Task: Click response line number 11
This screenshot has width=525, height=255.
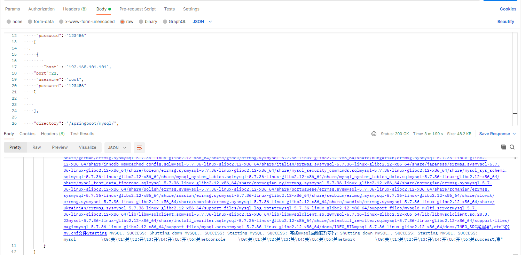Action: 14,246
